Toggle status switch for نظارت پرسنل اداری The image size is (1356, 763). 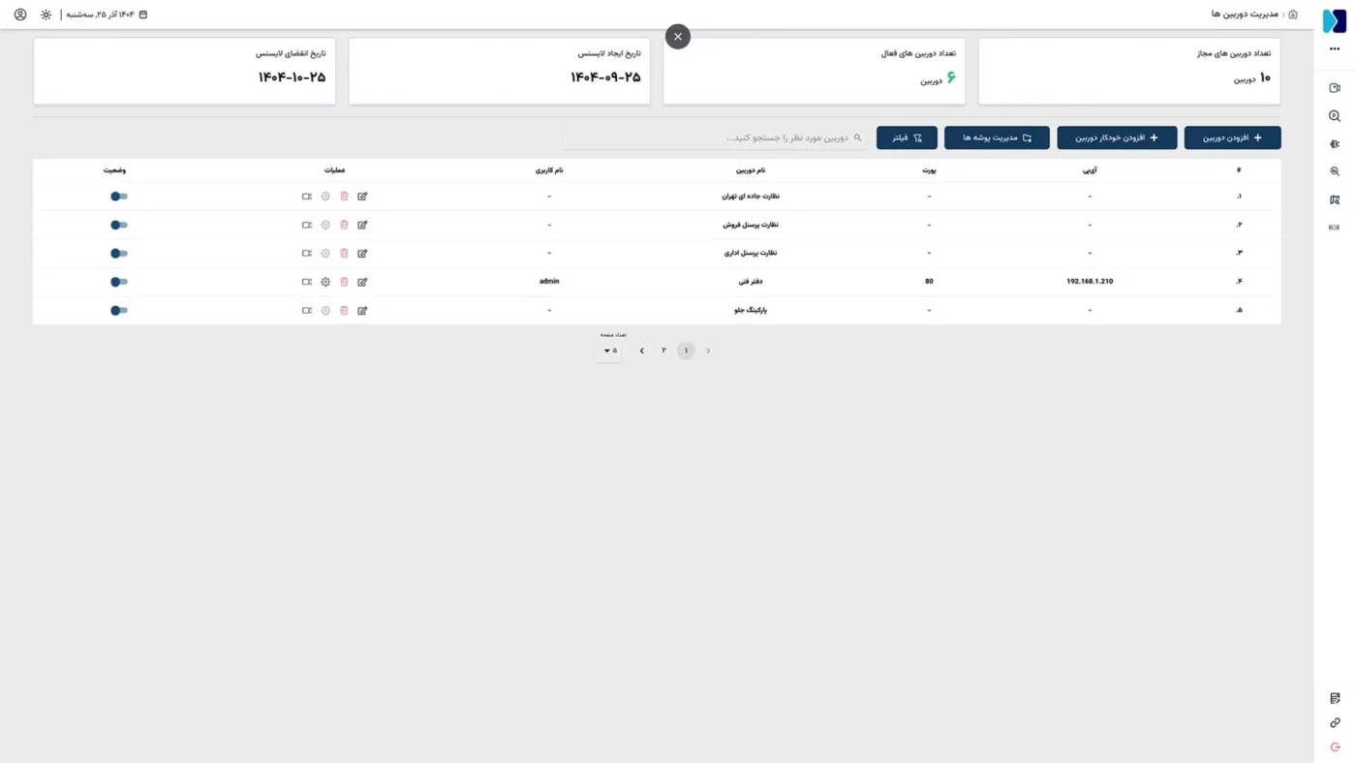click(x=118, y=254)
